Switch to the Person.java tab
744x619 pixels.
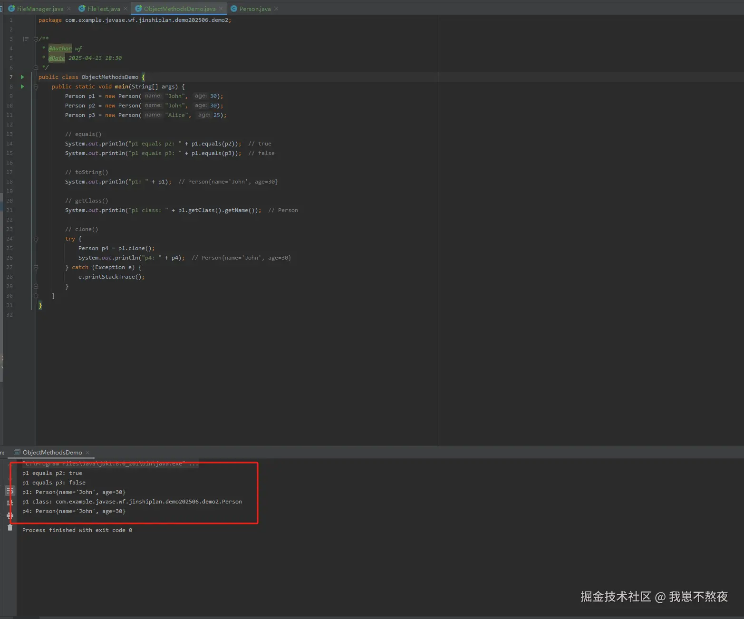(x=255, y=9)
